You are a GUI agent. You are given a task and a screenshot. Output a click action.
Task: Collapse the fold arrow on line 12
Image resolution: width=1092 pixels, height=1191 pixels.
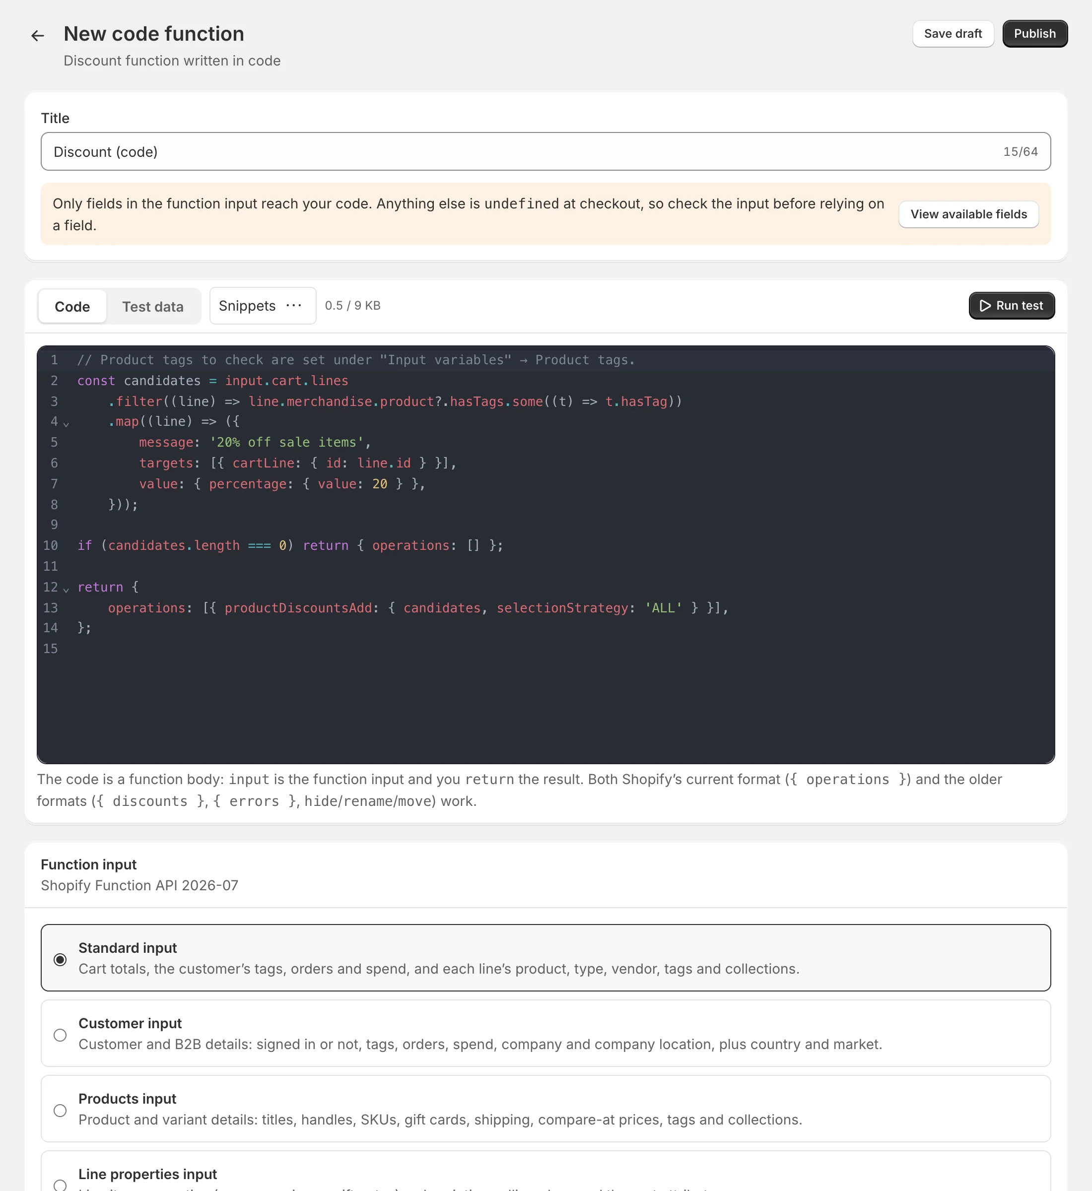pos(66,589)
